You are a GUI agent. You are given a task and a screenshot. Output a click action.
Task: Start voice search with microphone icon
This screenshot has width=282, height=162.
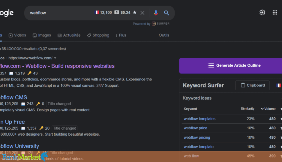(x=156, y=13)
